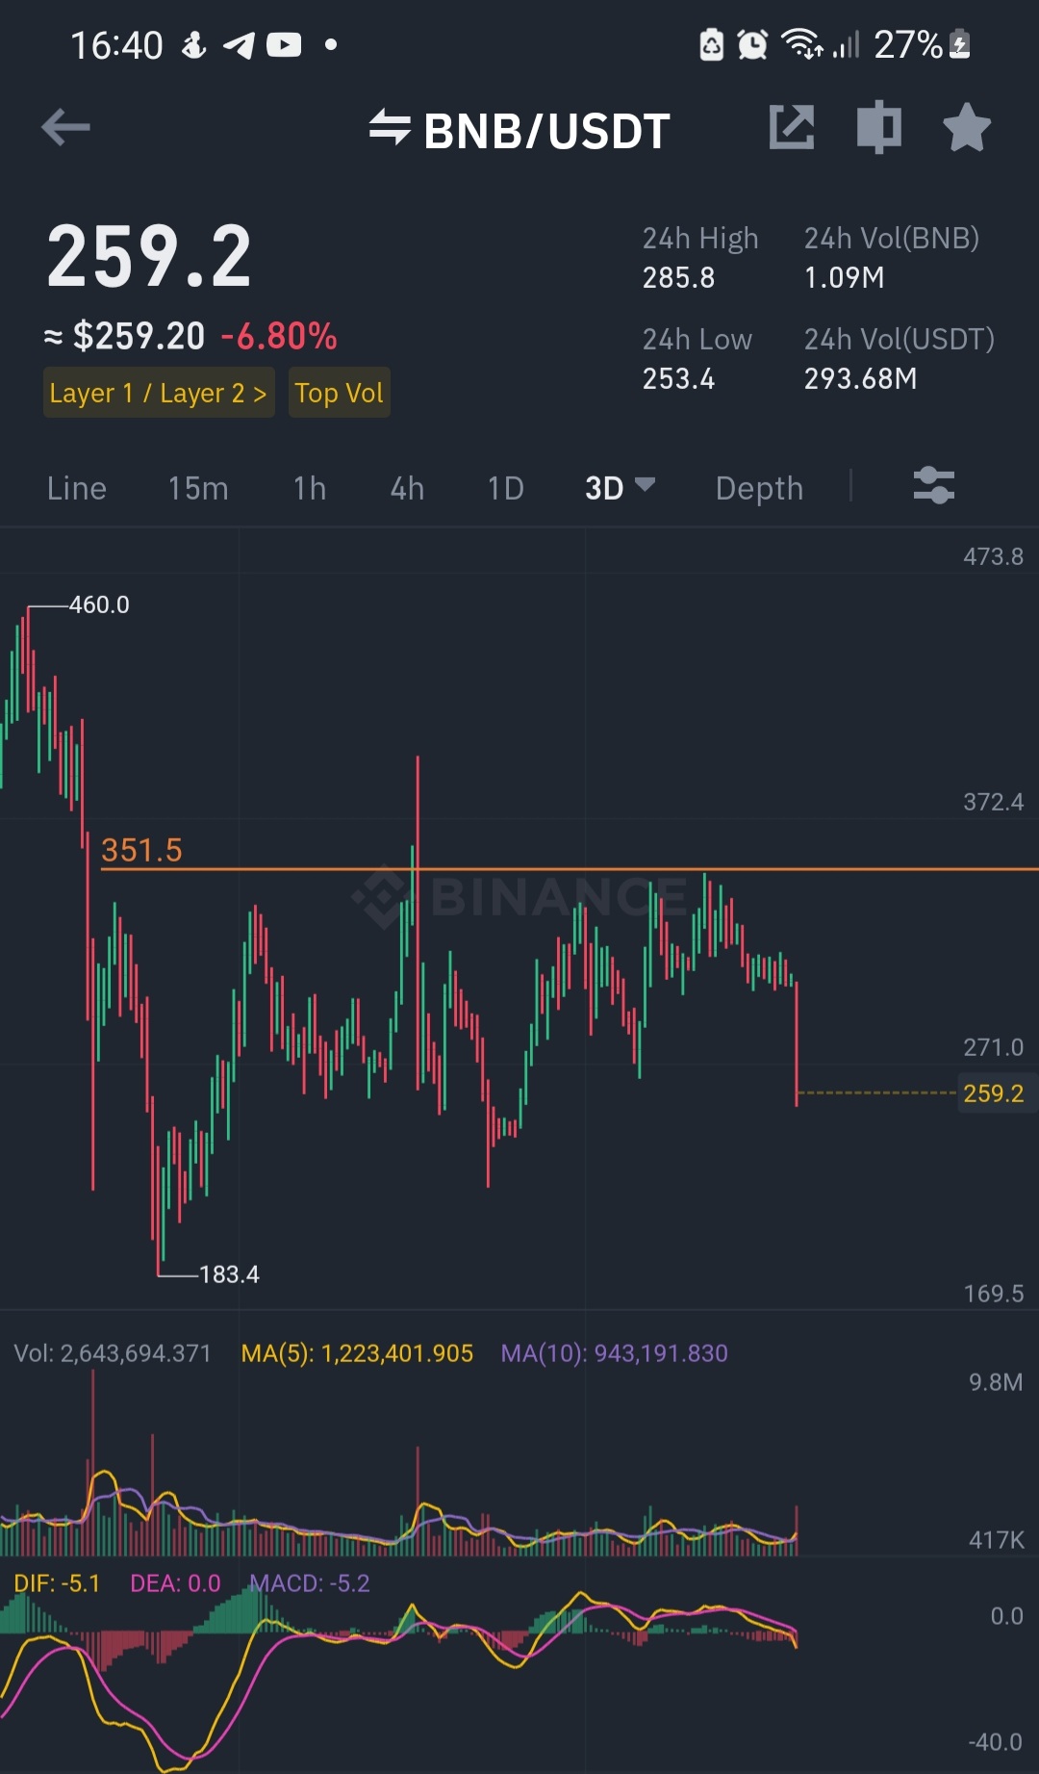
Task: Tap the MA(10) volume indicator label
Action: [614, 1353]
